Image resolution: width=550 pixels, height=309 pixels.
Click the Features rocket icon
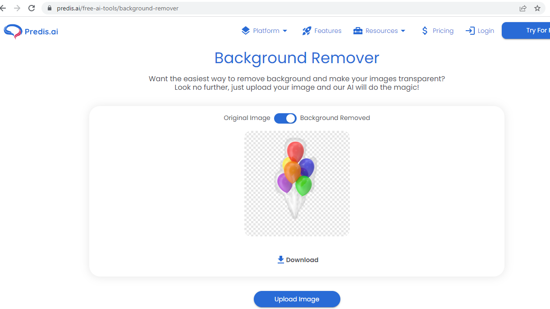pyautogui.click(x=307, y=31)
